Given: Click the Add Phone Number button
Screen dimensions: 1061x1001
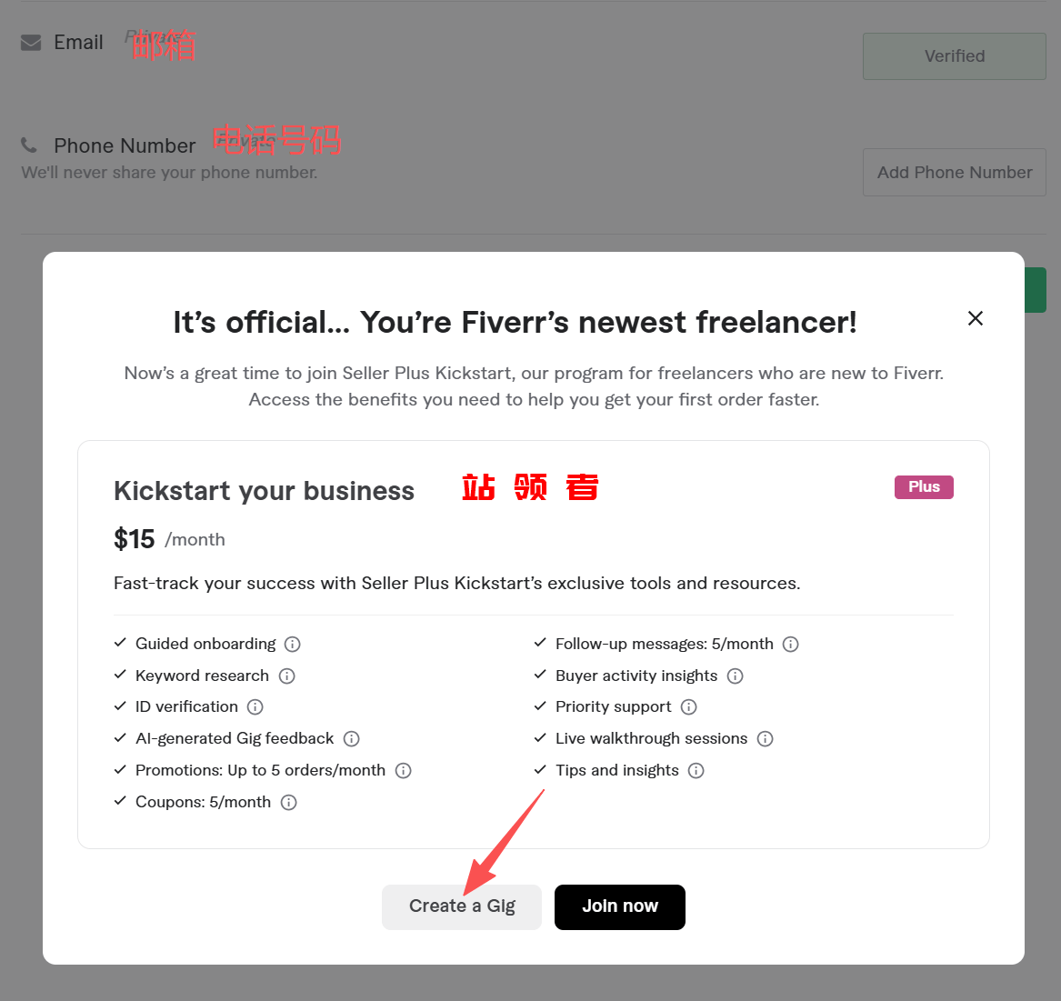Looking at the screenshot, I should (955, 173).
